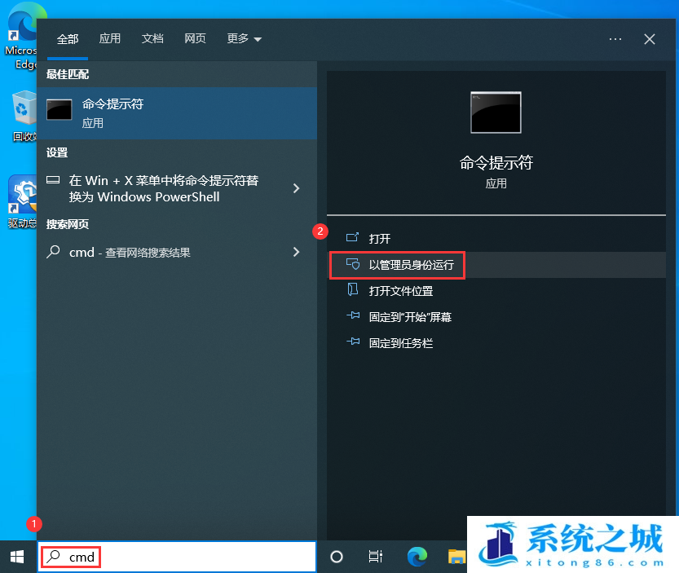This screenshot has width=679, height=573.
Task: Close the search panel with X
Action: coord(649,39)
